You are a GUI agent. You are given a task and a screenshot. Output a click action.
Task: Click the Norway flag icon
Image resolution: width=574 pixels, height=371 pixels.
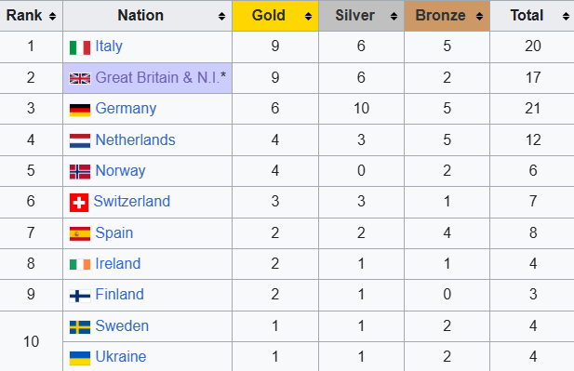coord(80,172)
